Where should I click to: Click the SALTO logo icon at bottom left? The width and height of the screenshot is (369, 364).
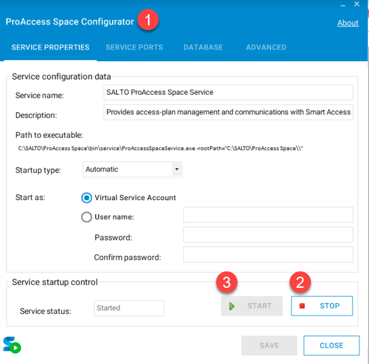(x=12, y=344)
